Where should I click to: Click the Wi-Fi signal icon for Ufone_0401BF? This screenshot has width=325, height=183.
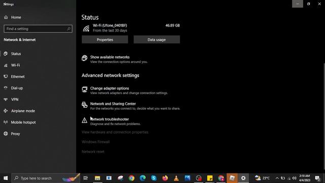pos(86,28)
